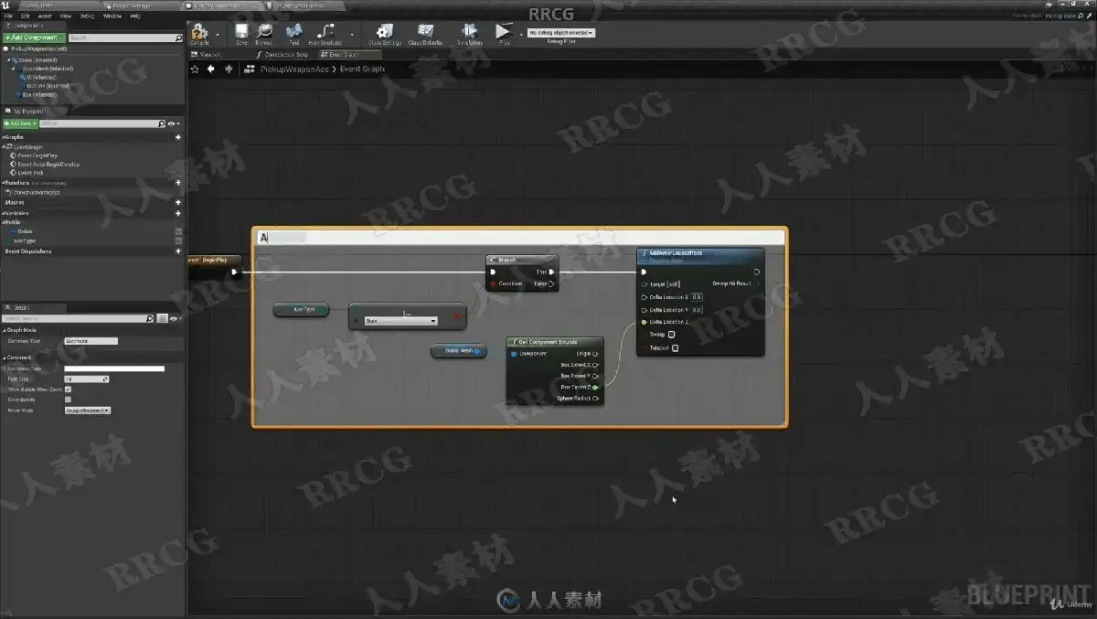The height and width of the screenshot is (619, 1097).
Task: Open the Find tool in the toolbar
Action: 293,34
